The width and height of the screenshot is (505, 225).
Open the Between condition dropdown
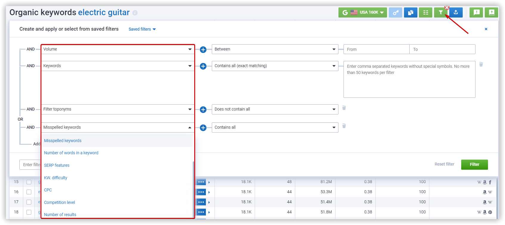275,49
